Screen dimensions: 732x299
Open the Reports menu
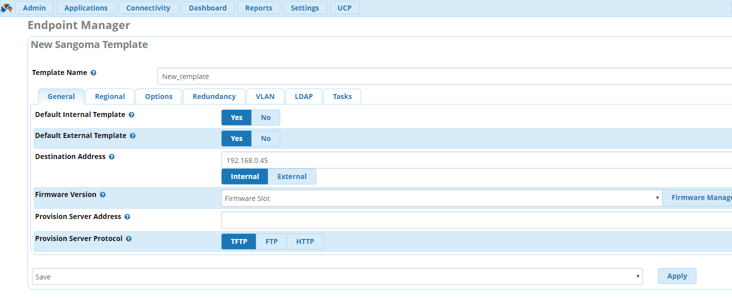259,8
